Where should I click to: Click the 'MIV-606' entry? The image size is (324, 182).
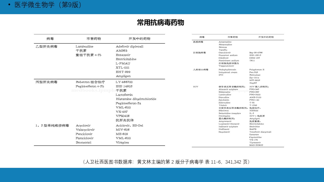(x=123, y=130)
